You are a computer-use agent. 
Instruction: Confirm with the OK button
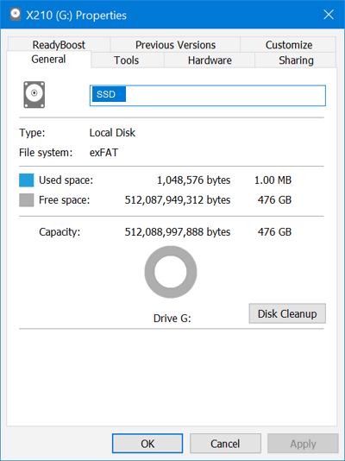tap(147, 444)
